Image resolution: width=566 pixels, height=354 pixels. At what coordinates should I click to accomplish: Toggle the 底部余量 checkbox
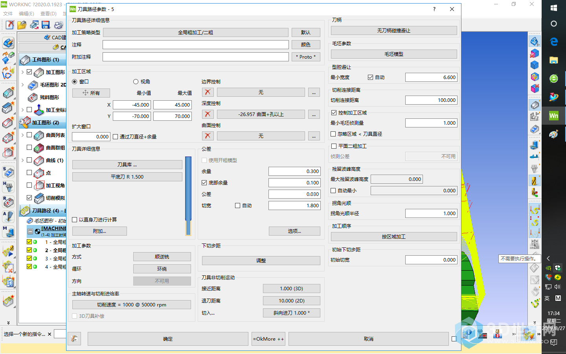[204, 183]
